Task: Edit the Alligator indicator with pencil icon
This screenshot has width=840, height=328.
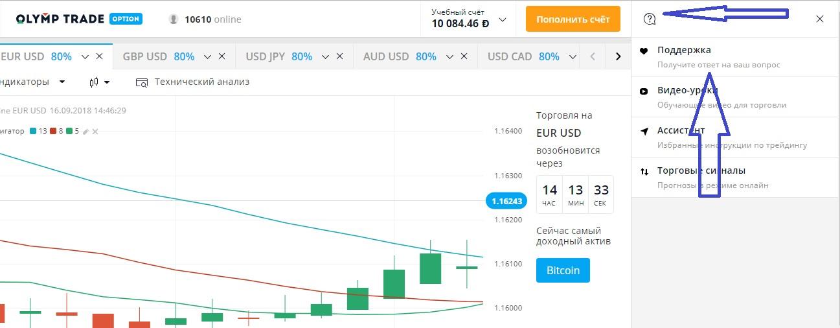Action: coord(85,132)
